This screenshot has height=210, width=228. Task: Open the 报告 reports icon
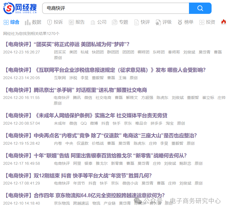(x=71, y=22)
